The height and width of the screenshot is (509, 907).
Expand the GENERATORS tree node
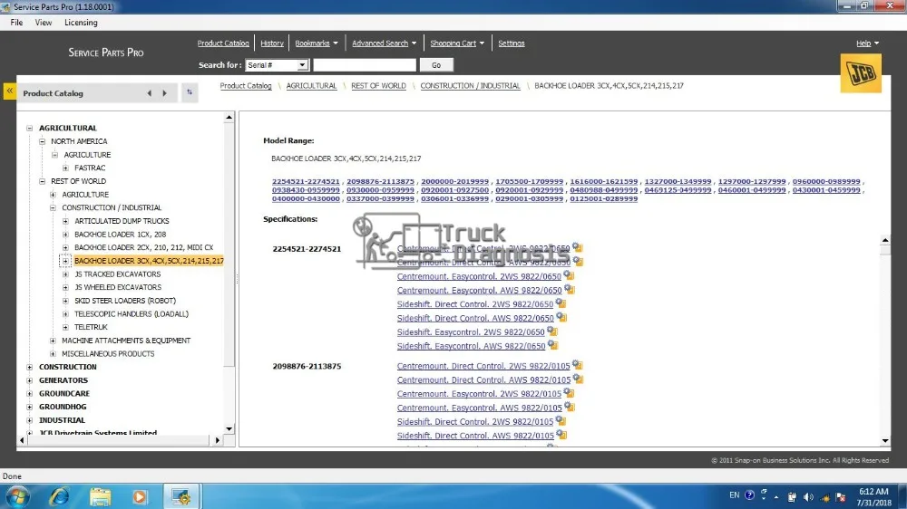[x=30, y=380]
